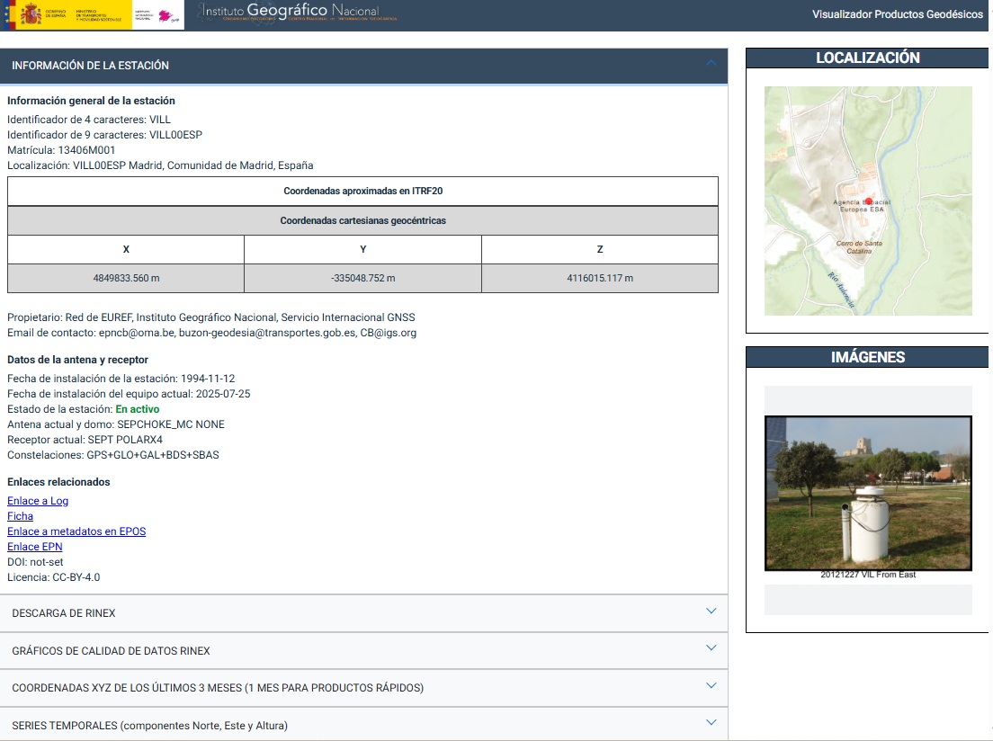The width and height of the screenshot is (993, 741).
Task: Open the Ficha link
Action: (21, 516)
